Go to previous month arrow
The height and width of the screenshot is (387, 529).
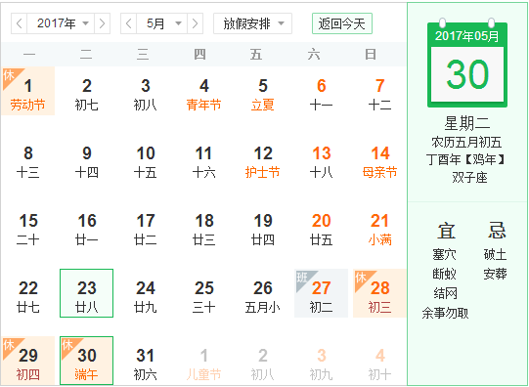click(128, 23)
